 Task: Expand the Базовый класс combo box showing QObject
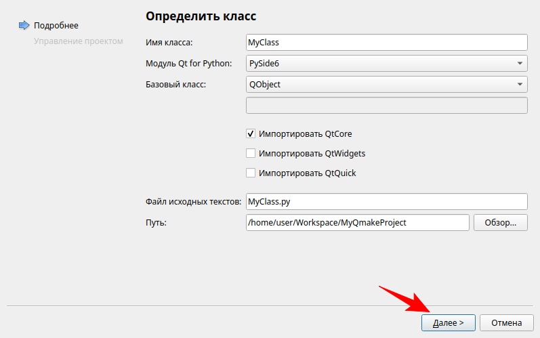(x=386, y=85)
